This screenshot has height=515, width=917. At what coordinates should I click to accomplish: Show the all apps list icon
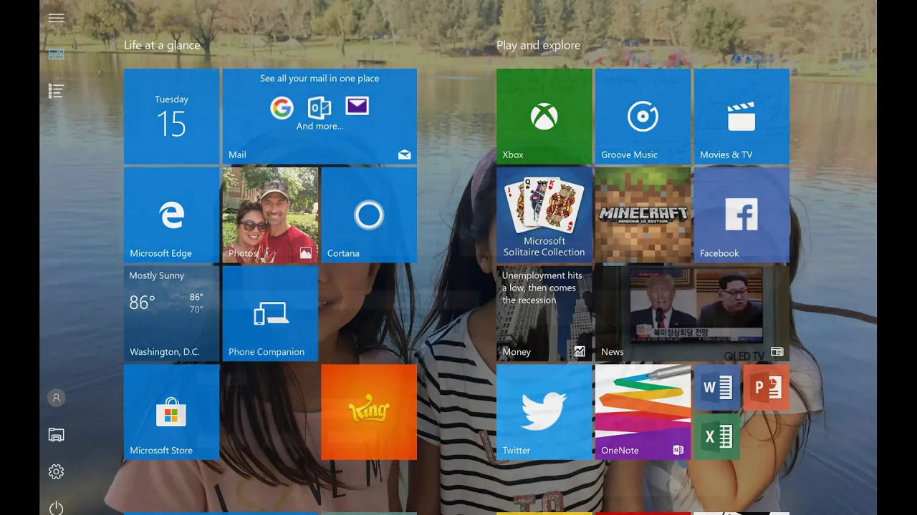[x=56, y=91]
